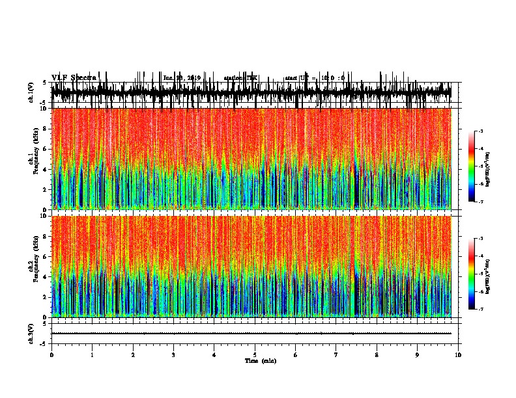Click the '5' tick label on time axis
516x398 pixels.
tap(255, 355)
